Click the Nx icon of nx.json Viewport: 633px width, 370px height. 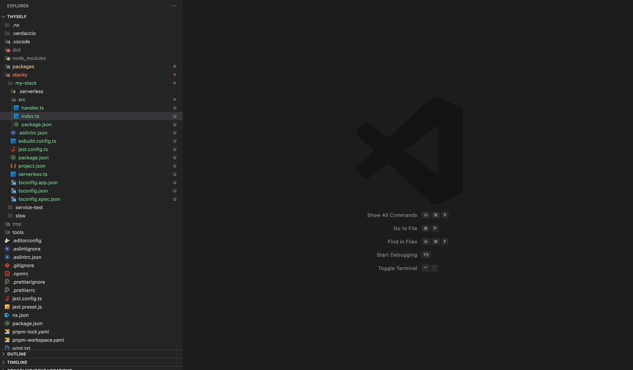point(7,315)
